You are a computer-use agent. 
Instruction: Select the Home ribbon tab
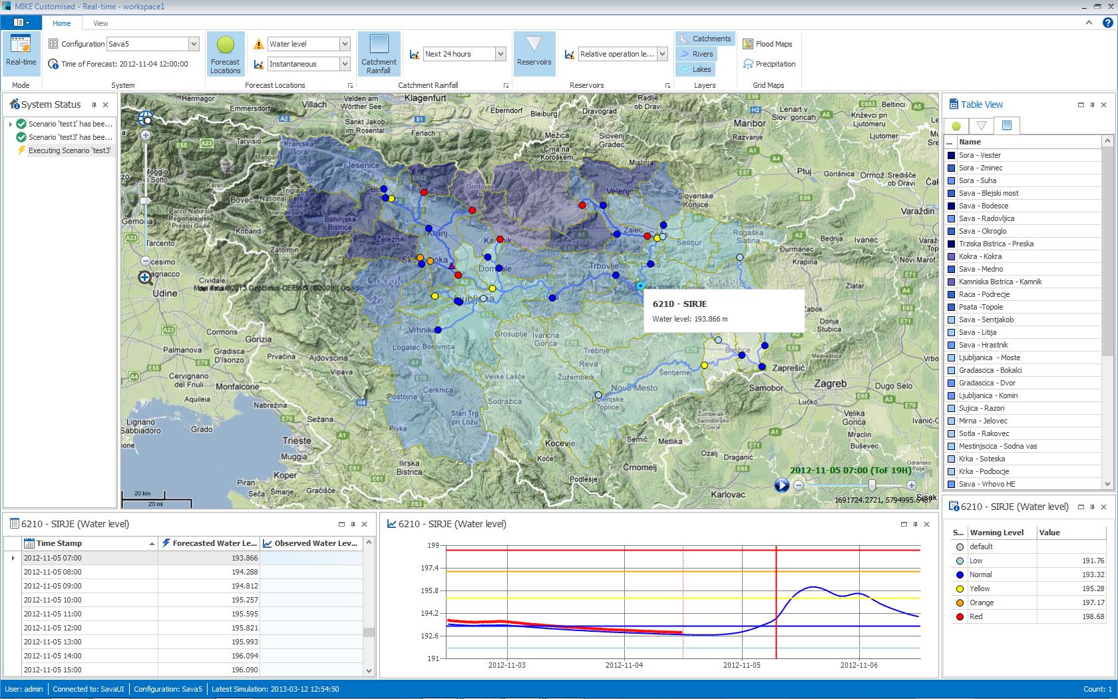pos(62,23)
